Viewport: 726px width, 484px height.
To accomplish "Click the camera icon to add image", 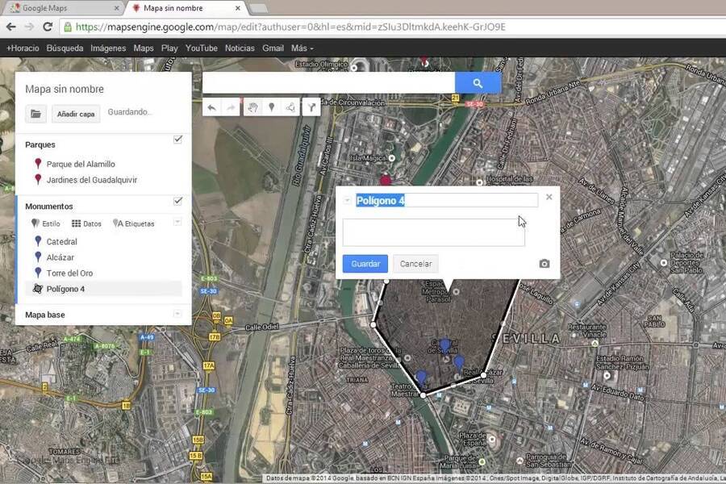I will (x=544, y=264).
